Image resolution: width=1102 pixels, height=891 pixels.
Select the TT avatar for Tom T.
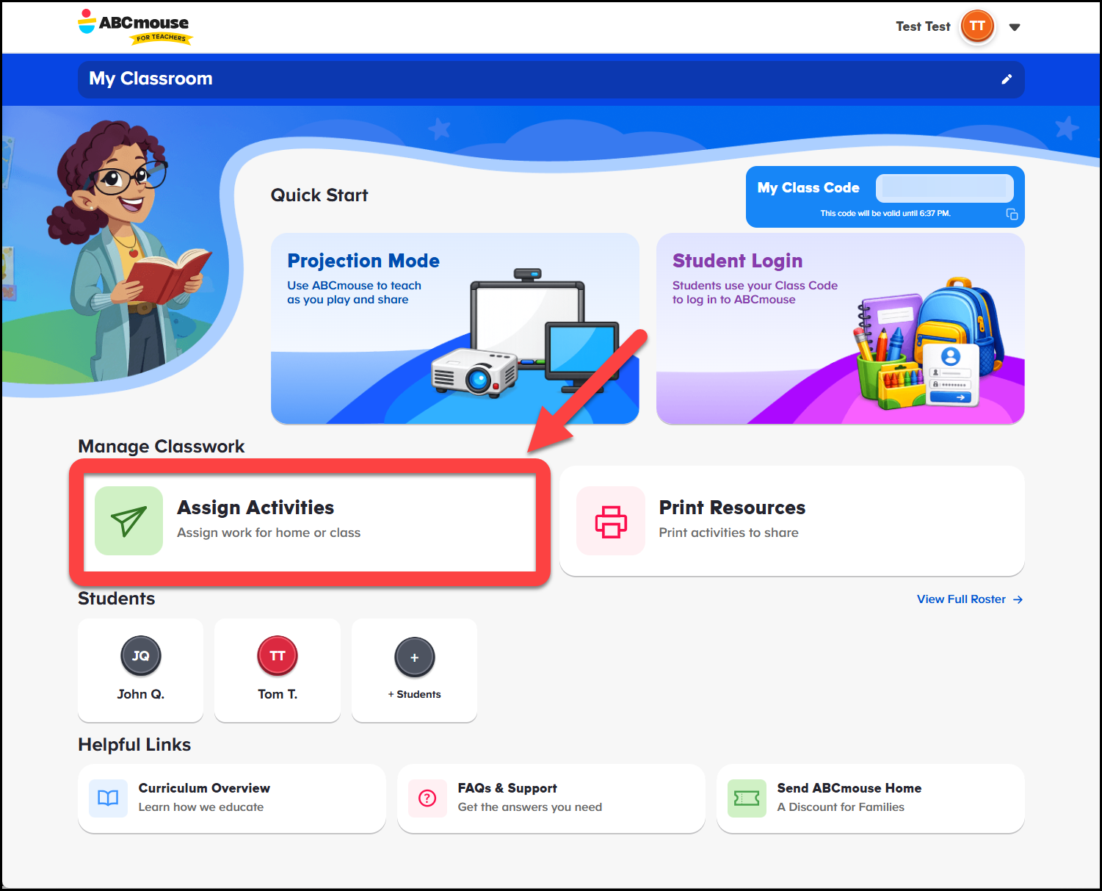click(x=278, y=656)
